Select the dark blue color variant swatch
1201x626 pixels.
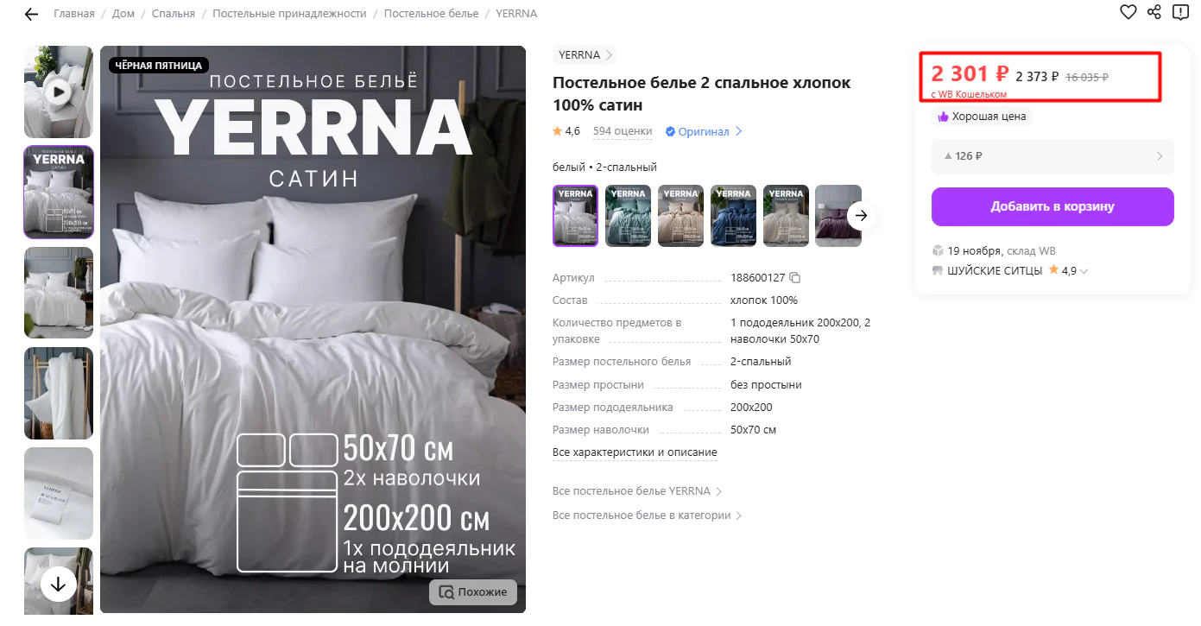click(733, 216)
